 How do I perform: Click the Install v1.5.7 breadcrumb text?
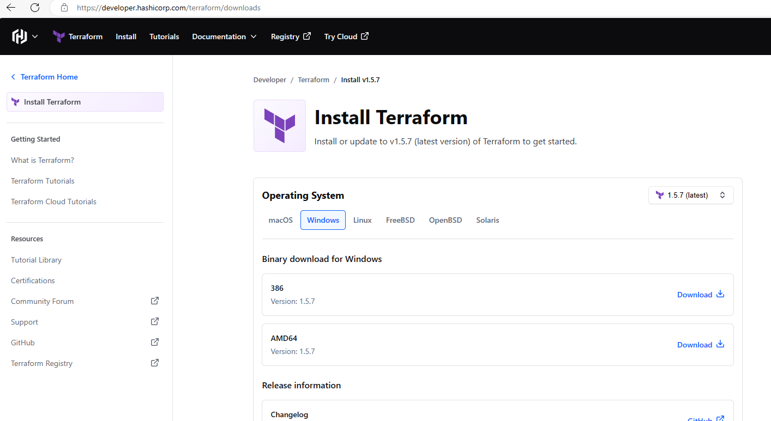tap(360, 80)
